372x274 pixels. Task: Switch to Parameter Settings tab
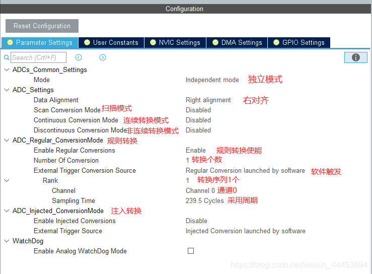[x=40, y=42]
